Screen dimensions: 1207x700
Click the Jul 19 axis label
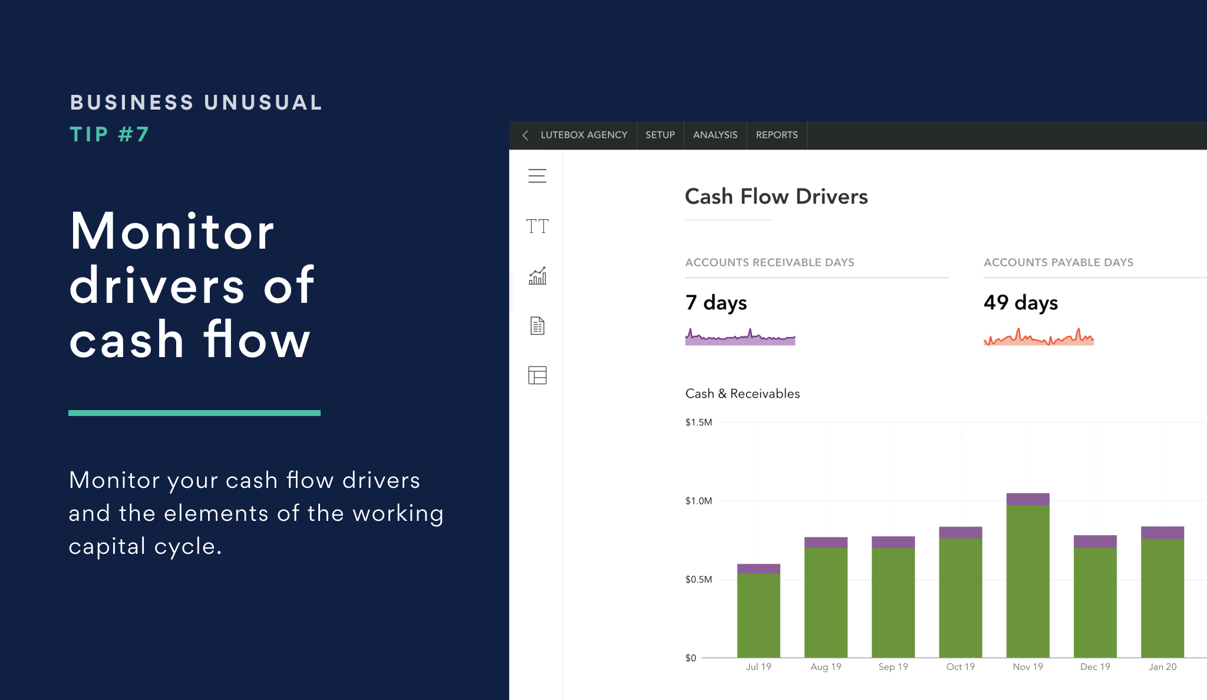pos(759,666)
